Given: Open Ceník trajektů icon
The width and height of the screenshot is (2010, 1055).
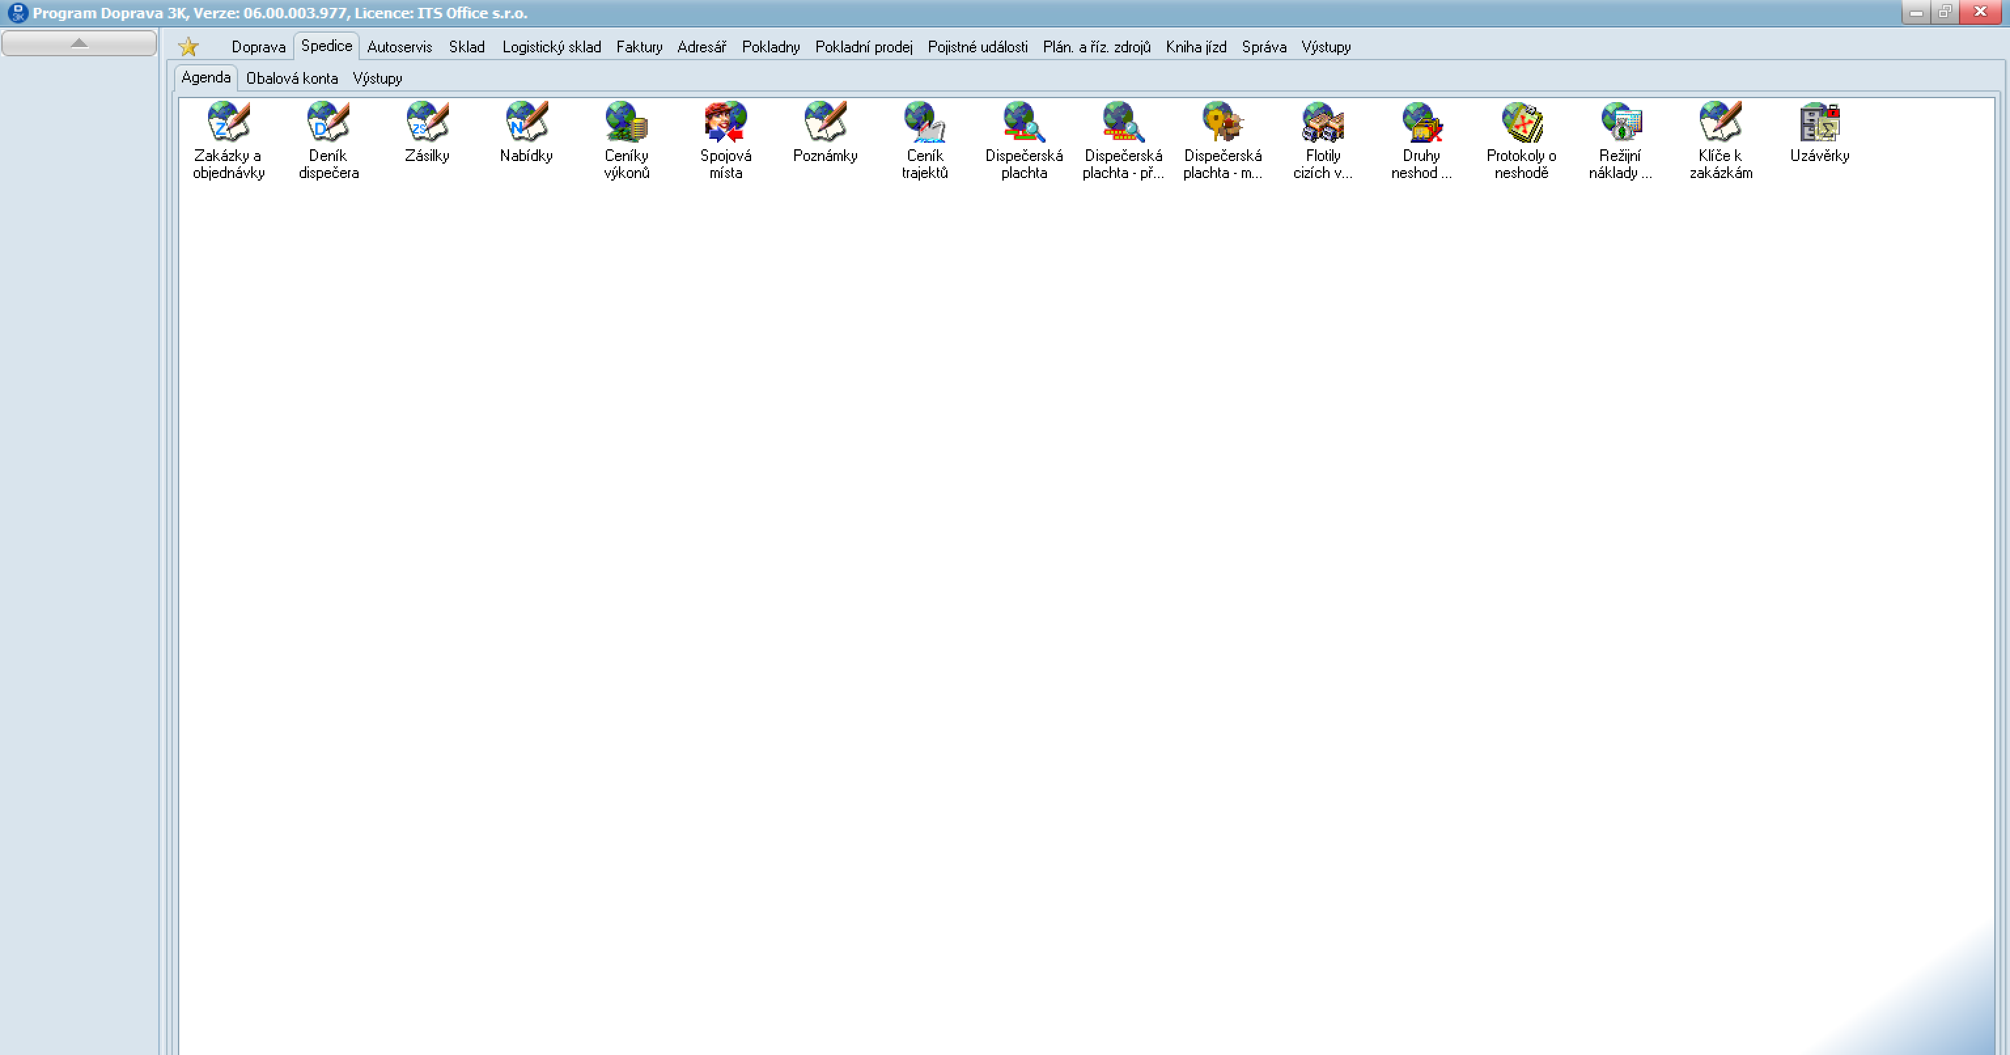Looking at the screenshot, I should click(925, 141).
